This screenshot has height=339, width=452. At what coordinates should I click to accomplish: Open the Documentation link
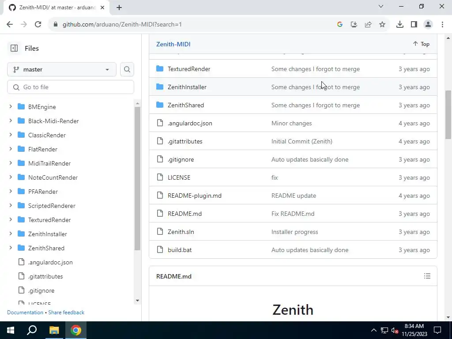click(25, 313)
